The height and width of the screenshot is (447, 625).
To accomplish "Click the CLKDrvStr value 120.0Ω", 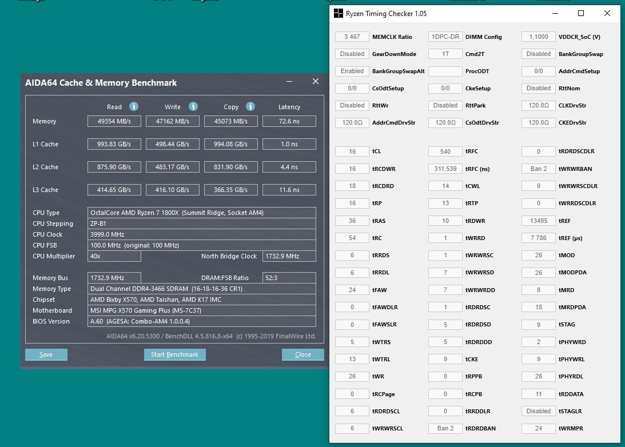I will point(539,106).
